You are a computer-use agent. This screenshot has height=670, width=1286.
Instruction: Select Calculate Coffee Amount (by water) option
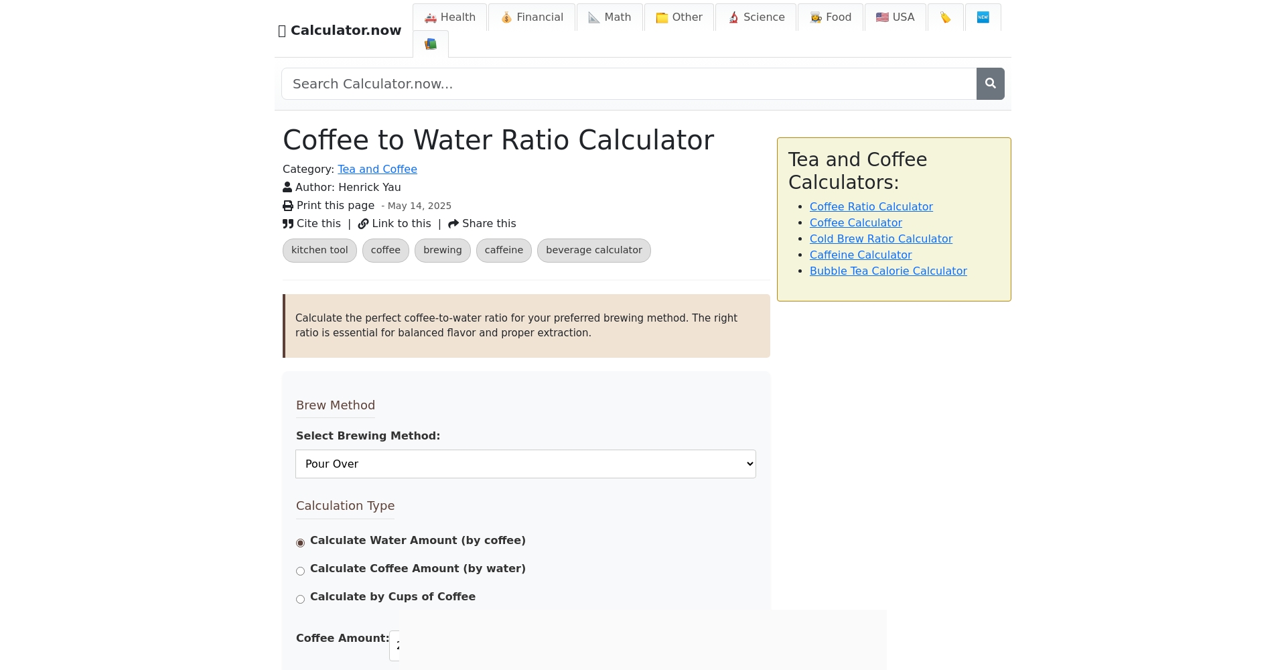click(x=301, y=571)
